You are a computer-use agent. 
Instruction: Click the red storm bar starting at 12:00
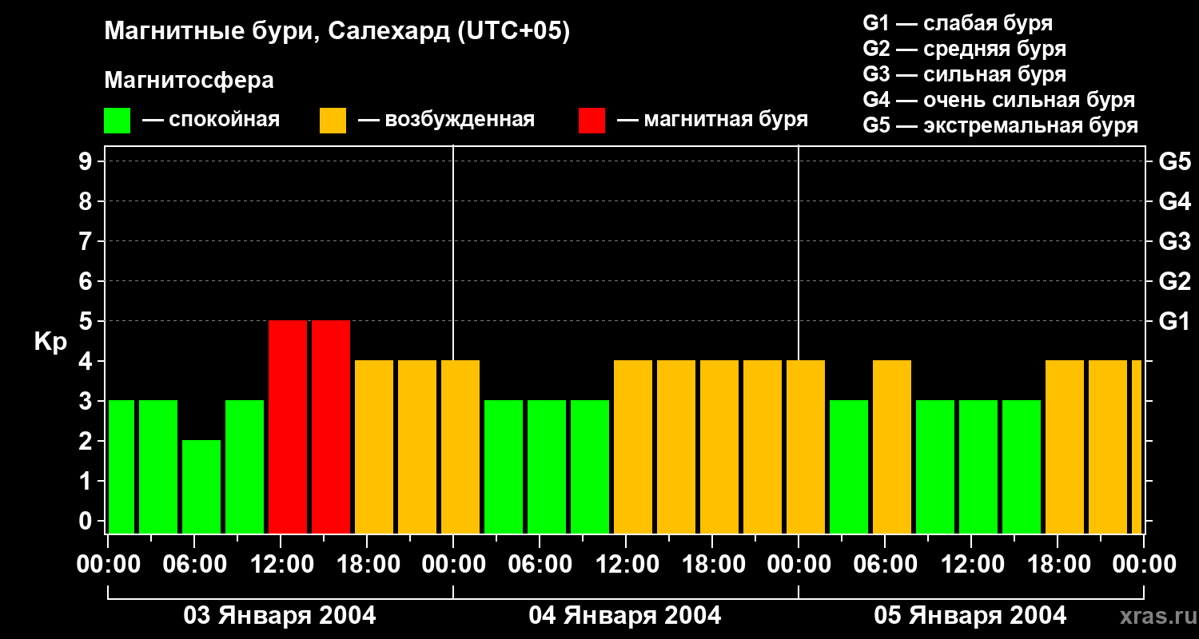click(288, 427)
